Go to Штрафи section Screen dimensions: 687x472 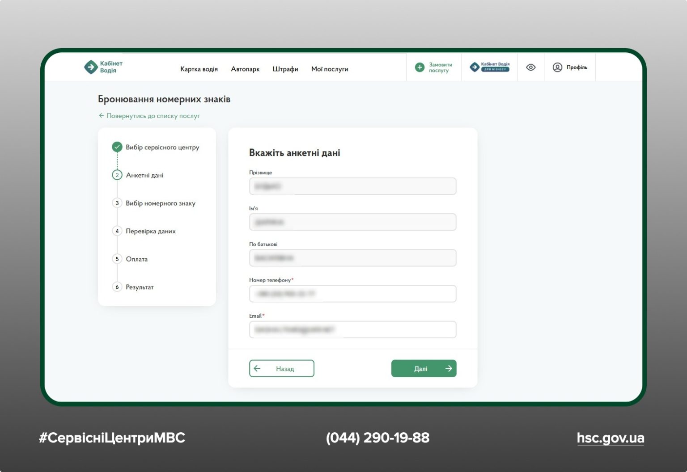tap(285, 69)
